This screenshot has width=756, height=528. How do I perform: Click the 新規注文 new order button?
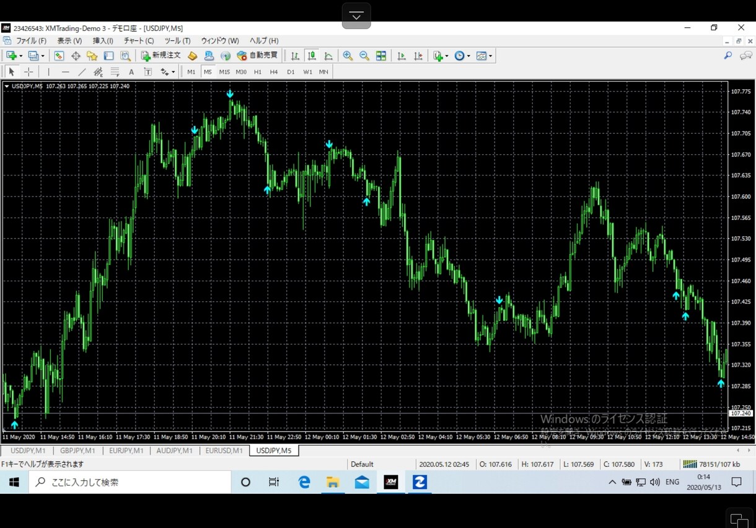click(x=161, y=56)
